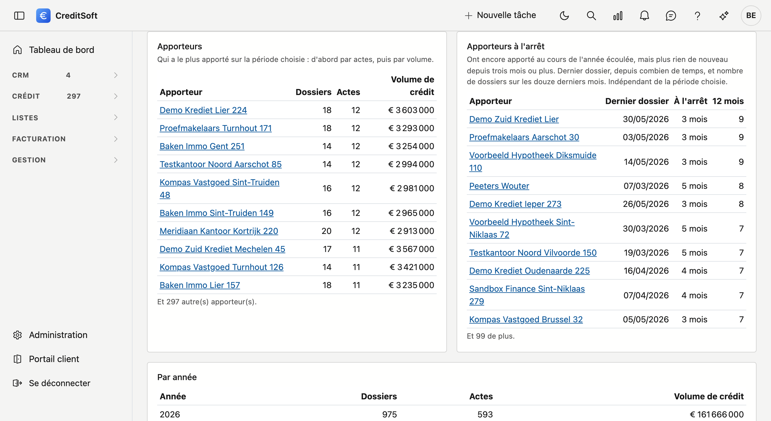The image size is (771, 421).
Task: Open Baken Immo Gent 251
Action: pos(202,146)
